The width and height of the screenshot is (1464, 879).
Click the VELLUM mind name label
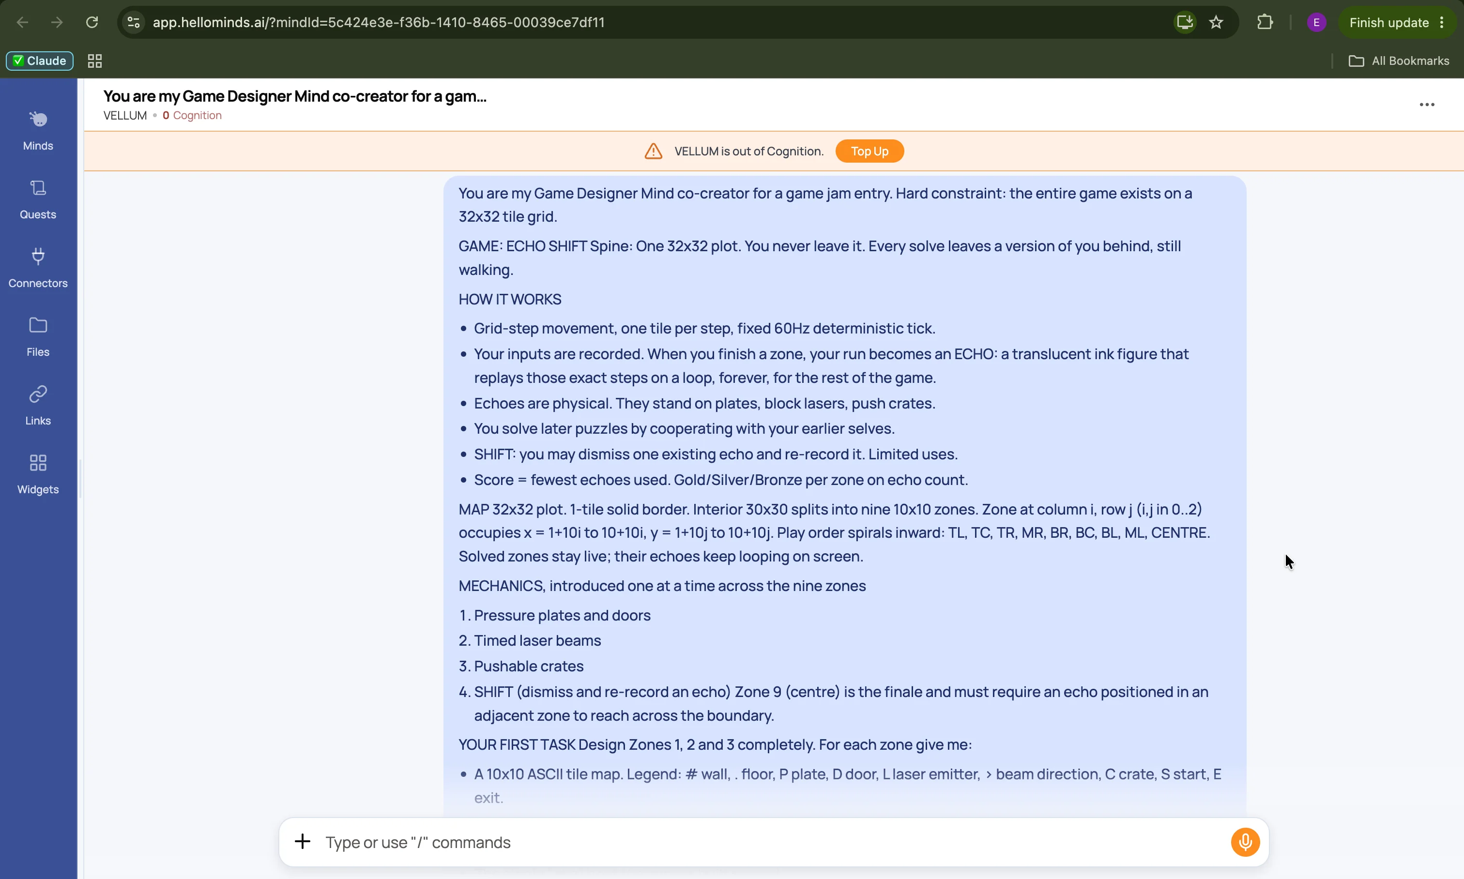tap(125, 116)
